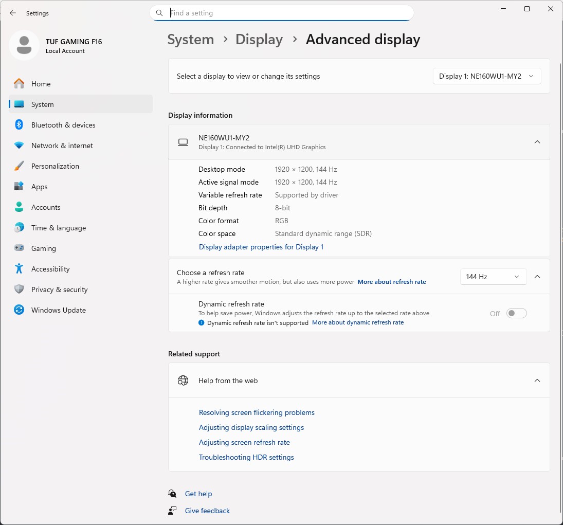Open Adjusting display scaling settings link

pyautogui.click(x=251, y=427)
